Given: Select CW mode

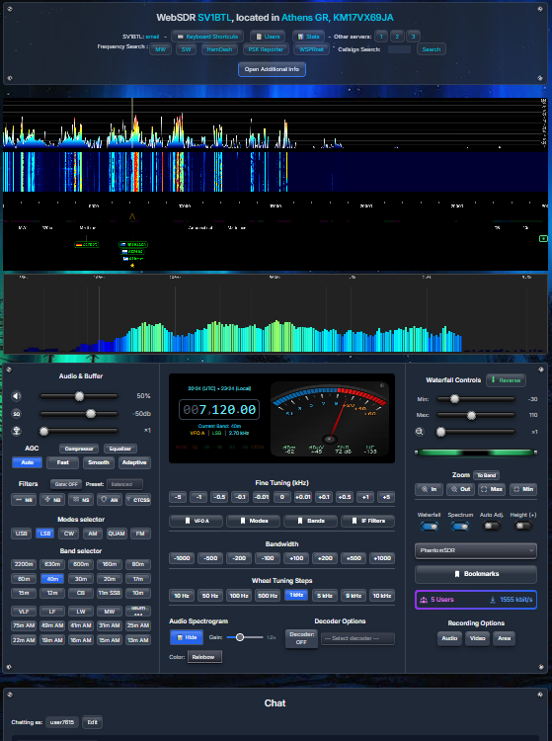Looking at the screenshot, I should tap(69, 534).
